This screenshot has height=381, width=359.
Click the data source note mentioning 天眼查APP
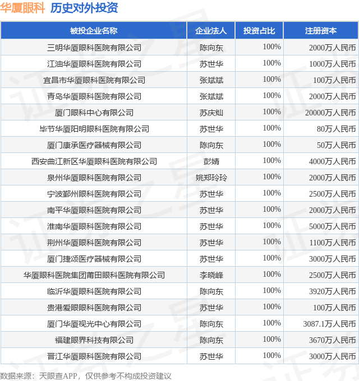pyautogui.click(x=86, y=376)
